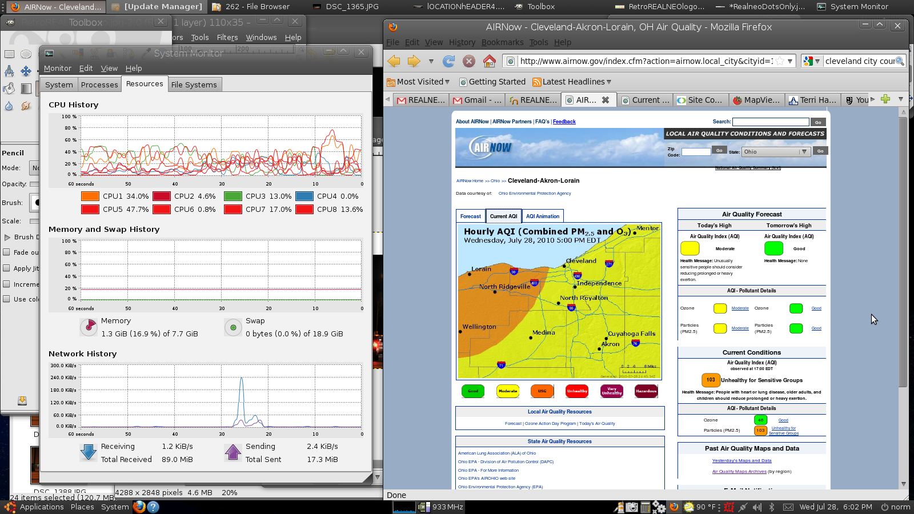Reload the AIRNow page

point(449,61)
